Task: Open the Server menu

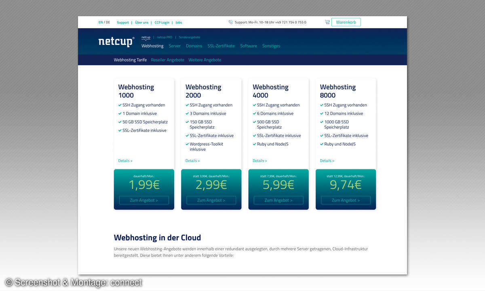Action: (175, 46)
